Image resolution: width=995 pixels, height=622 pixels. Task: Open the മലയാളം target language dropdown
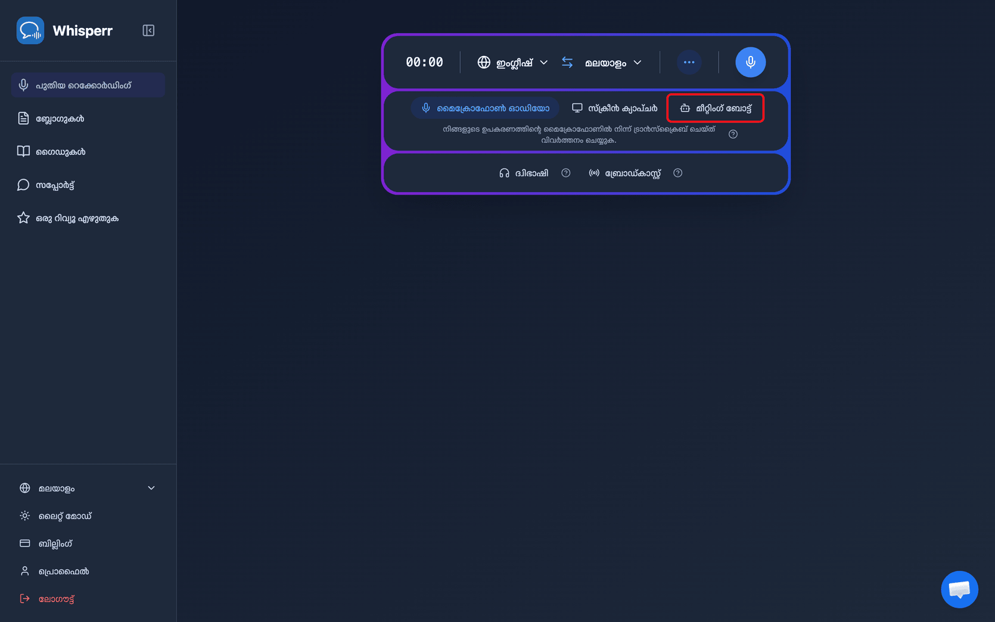(x=613, y=62)
